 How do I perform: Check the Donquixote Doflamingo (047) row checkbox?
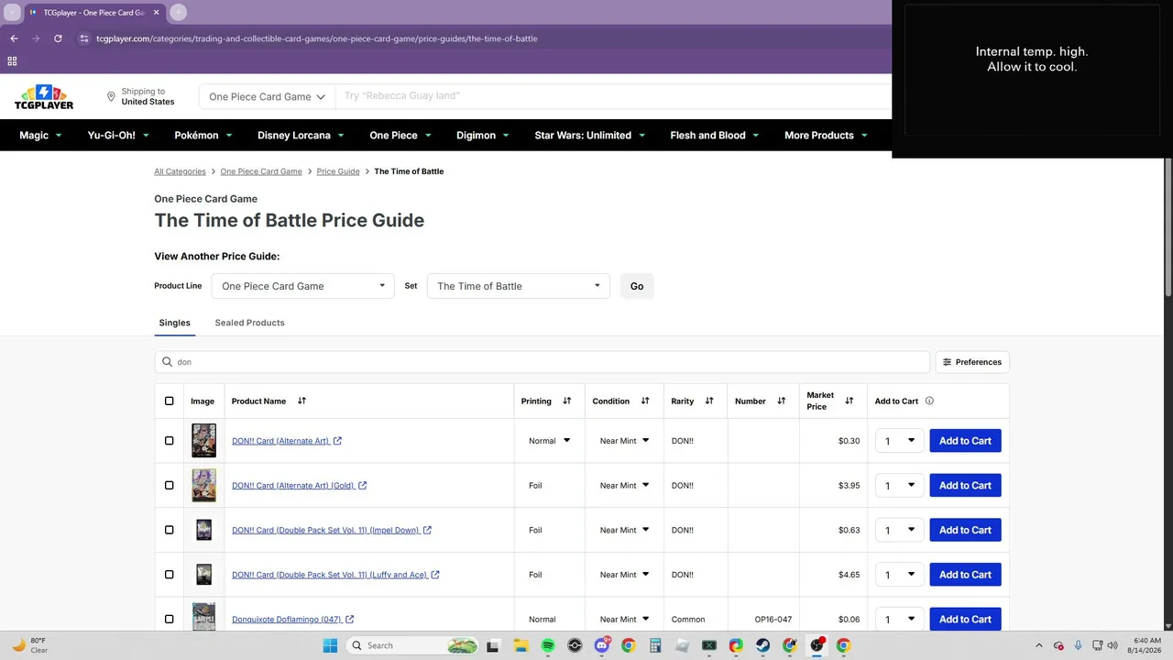coord(169,620)
